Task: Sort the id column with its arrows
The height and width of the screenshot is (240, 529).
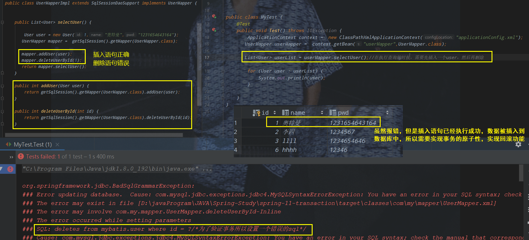Action: pyautogui.click(x=275, y=113)
